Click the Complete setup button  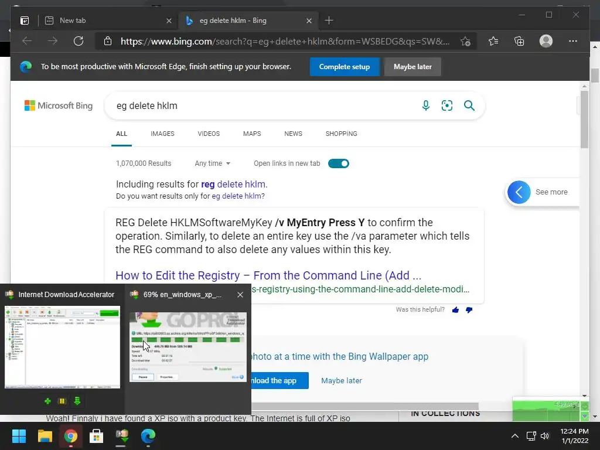coord(345,67)
